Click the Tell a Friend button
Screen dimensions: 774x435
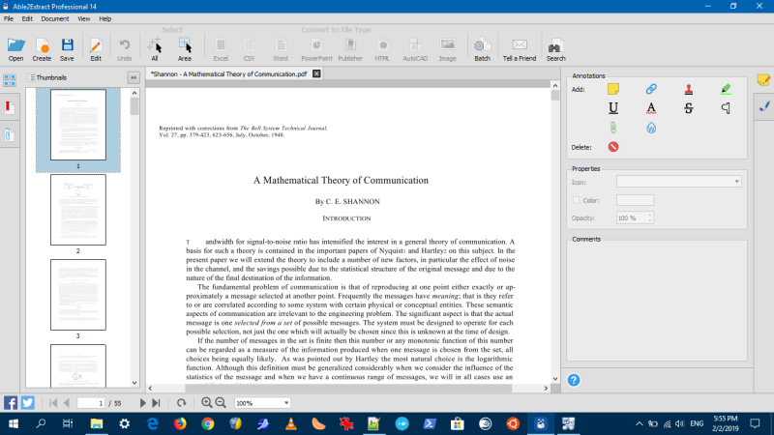coord(520,48)
